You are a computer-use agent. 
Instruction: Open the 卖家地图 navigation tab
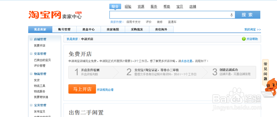(113, 29)
